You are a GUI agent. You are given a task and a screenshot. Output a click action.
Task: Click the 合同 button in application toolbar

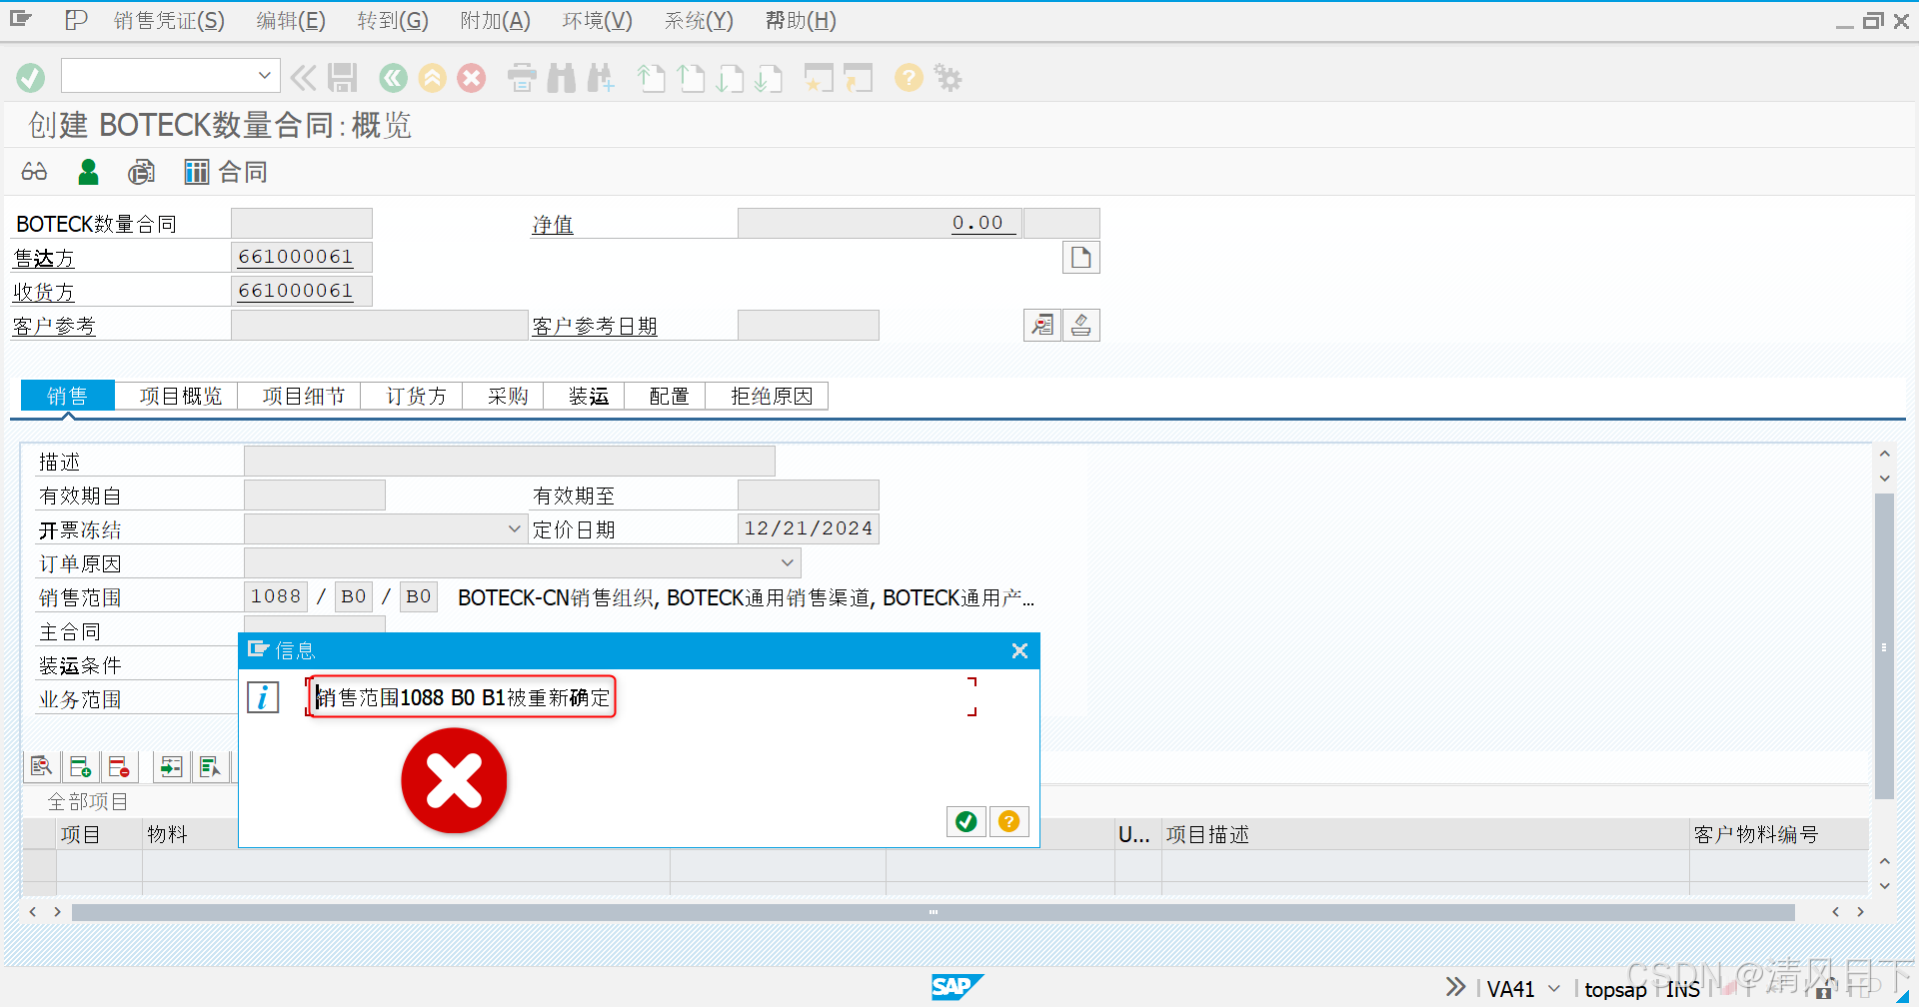pyautogui.click(x=226, y=172)
